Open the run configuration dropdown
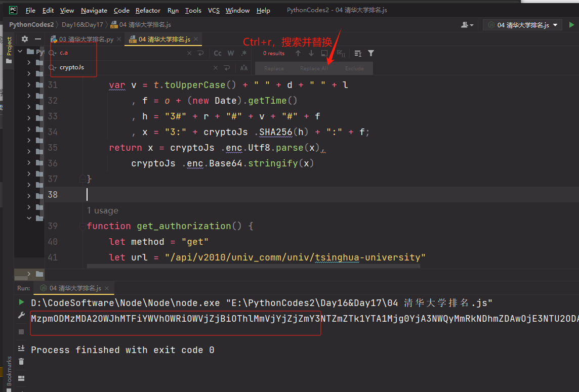Screen dimensions: 579x392 click(x=522, y=25)
